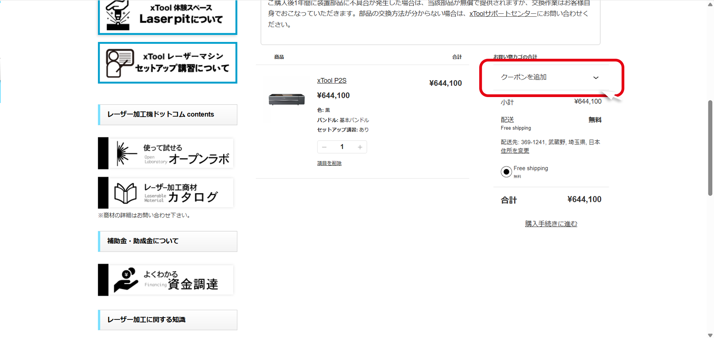Open the xTool P2S product link
This screenshot has width=714, height=338.
[x=332, y=81]
